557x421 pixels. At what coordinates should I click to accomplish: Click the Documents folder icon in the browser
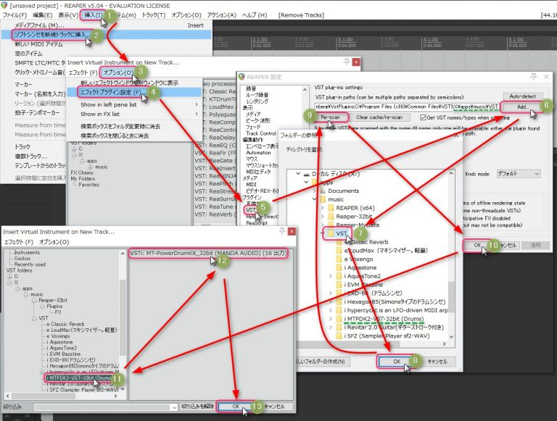click(x=321, y=189)
